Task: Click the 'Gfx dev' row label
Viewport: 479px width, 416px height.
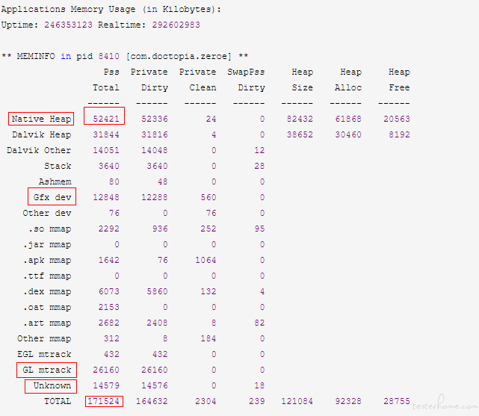Action: pyautogui.click(x=52, y=197)
